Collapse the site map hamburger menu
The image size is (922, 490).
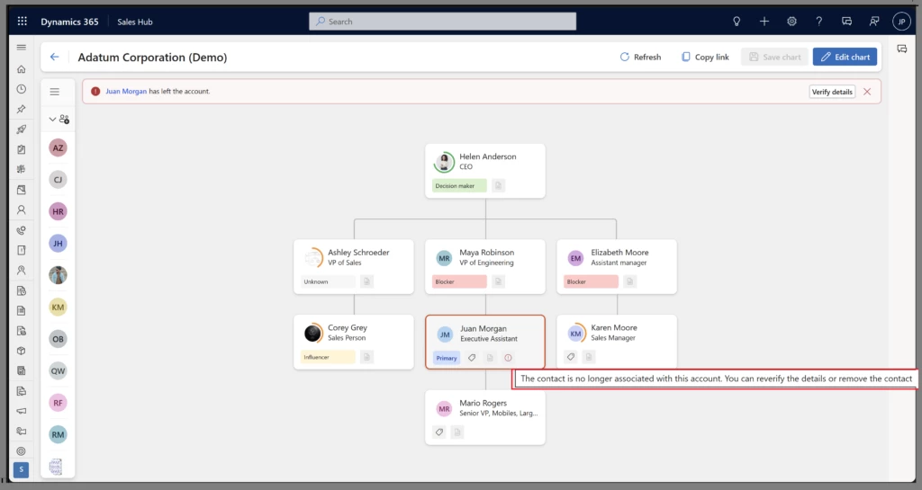[22, 47]
